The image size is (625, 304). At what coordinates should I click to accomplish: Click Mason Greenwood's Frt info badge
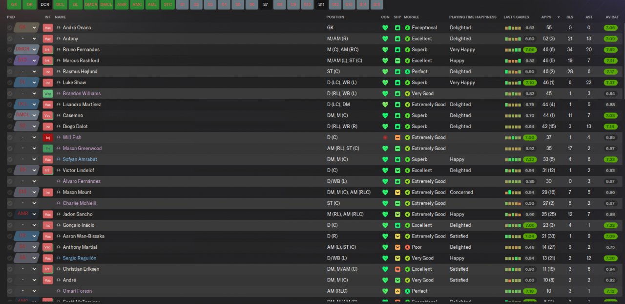click(x=47, y=149)
